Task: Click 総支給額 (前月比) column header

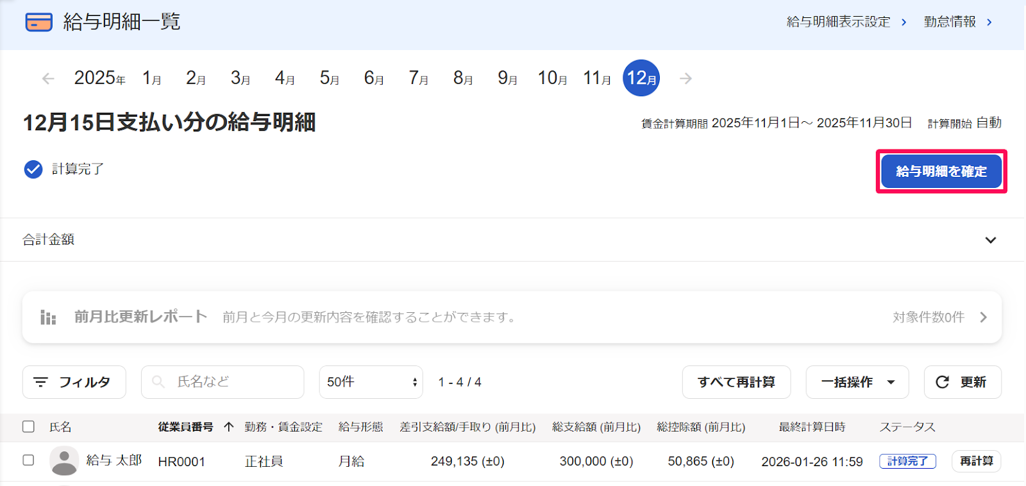Action: [596, 427]
